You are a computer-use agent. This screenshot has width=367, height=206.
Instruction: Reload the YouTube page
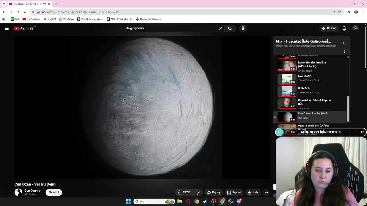(18, 12)
